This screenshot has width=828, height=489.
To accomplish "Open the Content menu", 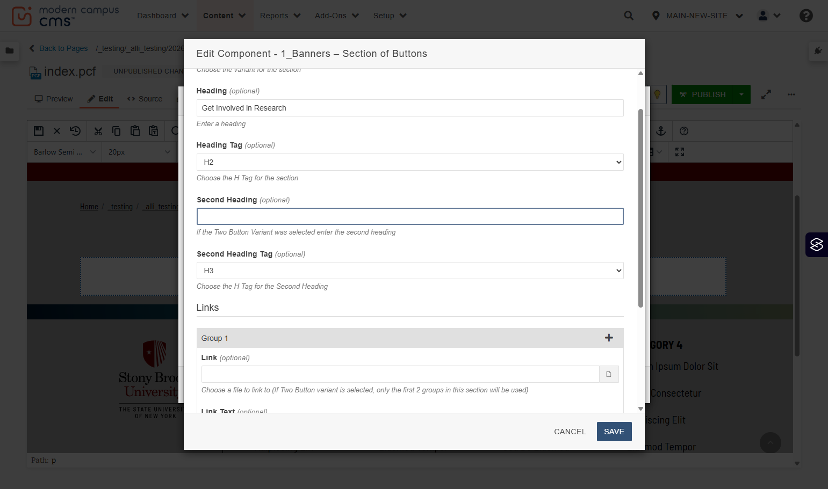I will click(224, 16).
